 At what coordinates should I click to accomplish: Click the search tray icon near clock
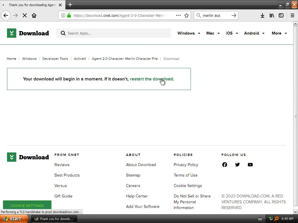pyautogui.click(x=276, y=219)
